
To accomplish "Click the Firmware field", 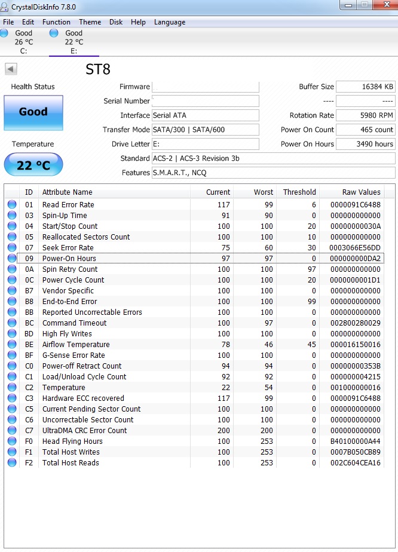I will (x=206, y=87).
